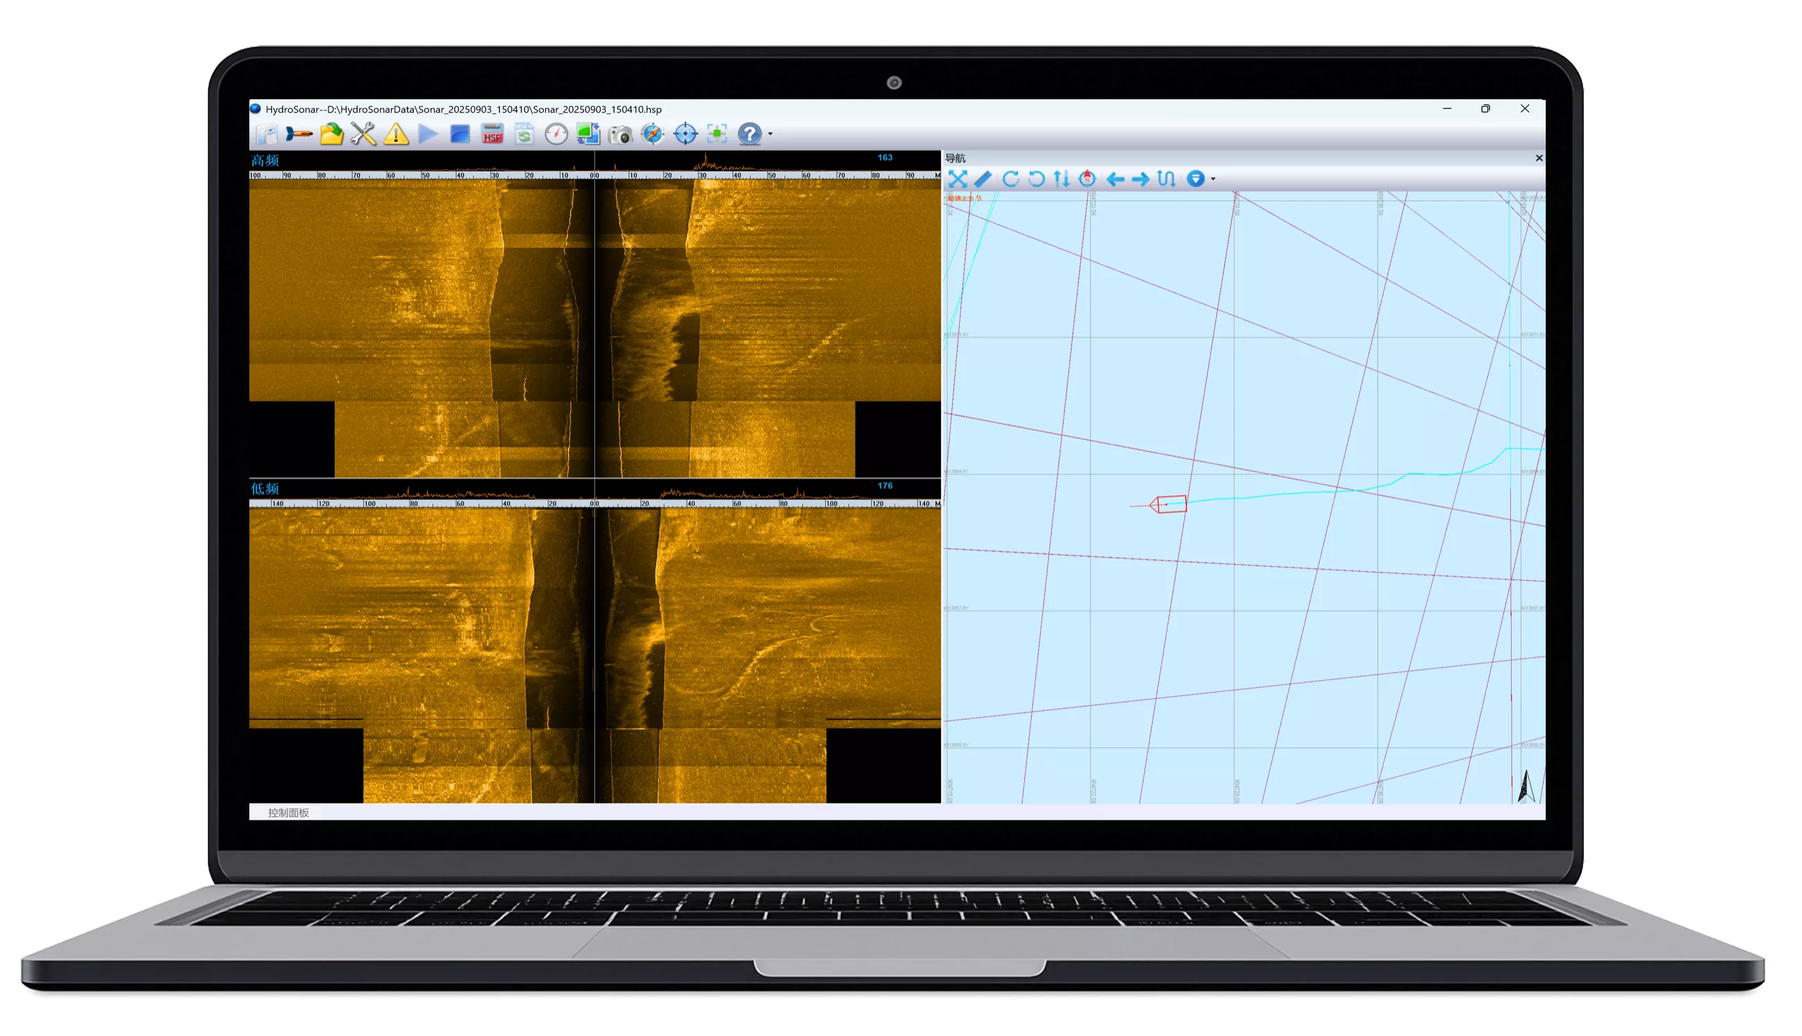
Task: Open help with the question mark icon
Action: [750, 134]
